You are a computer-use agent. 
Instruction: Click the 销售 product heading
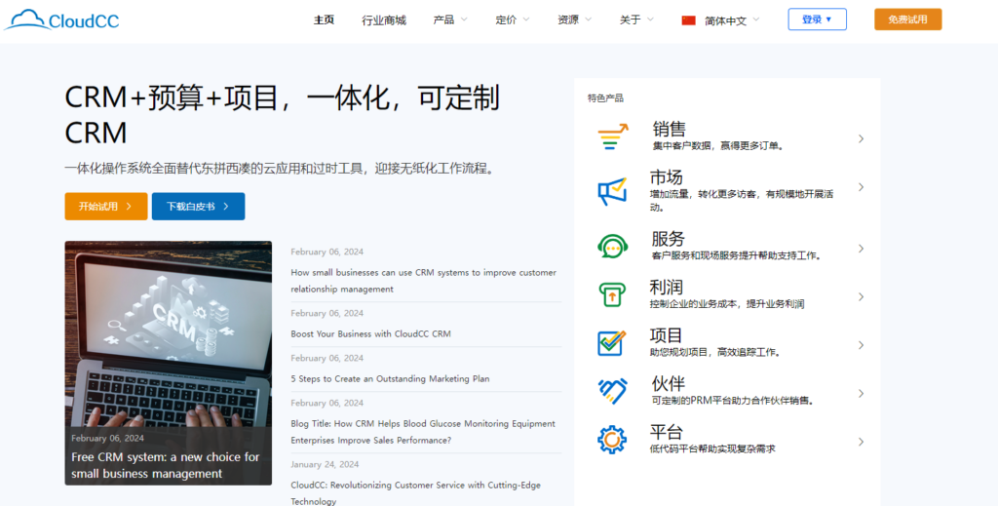coord(669,129)
